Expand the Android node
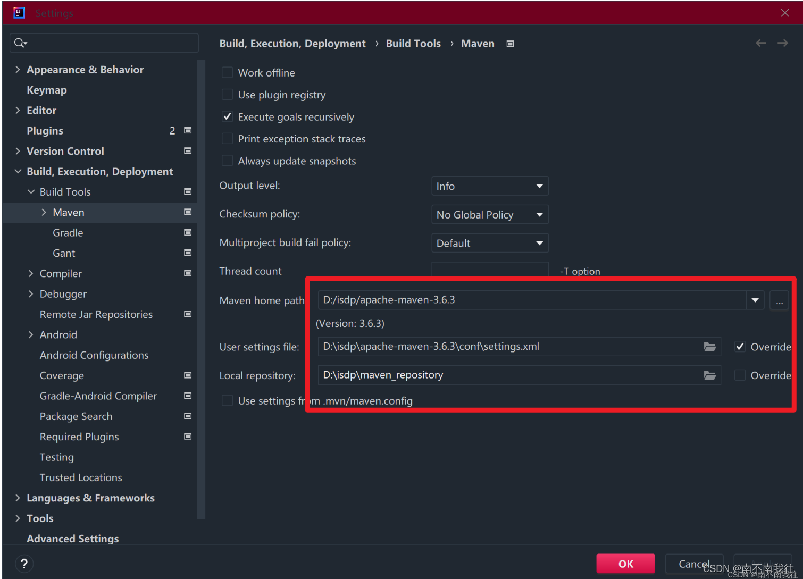Image resolution: width=803 pixels, height=579 pixels. click(31, 334)
